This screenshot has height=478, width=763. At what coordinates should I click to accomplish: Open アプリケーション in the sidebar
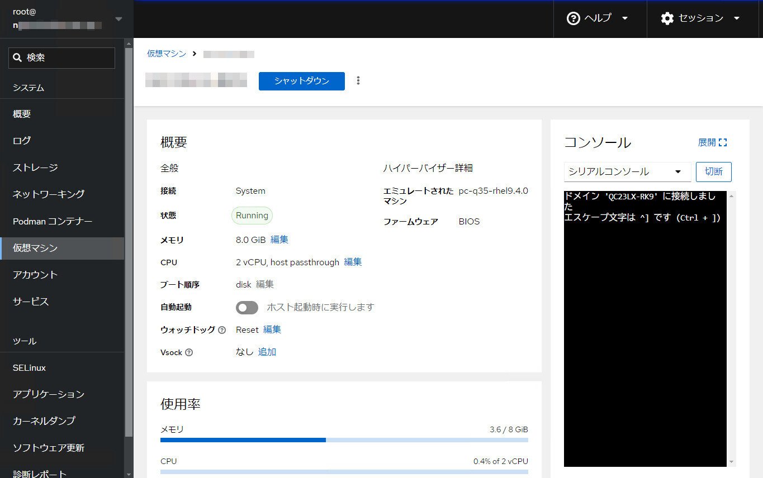tap(62, 394)
